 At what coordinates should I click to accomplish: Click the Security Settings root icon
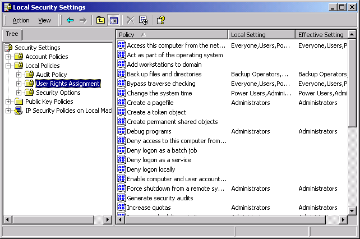[8, 48]
